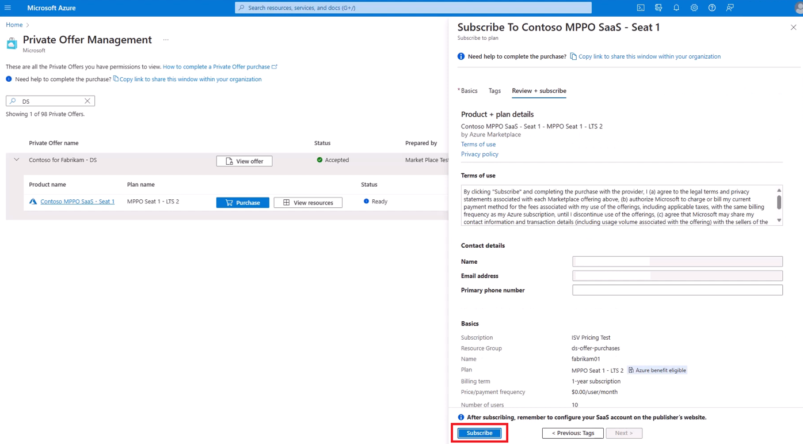This screenshot has height=444, width=803.
Task: Click the Ready status of the product
Action: (x=375, y=202)
